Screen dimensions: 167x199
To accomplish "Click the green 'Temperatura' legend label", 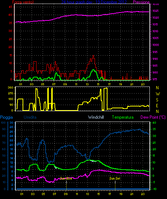I will point(123,117).
